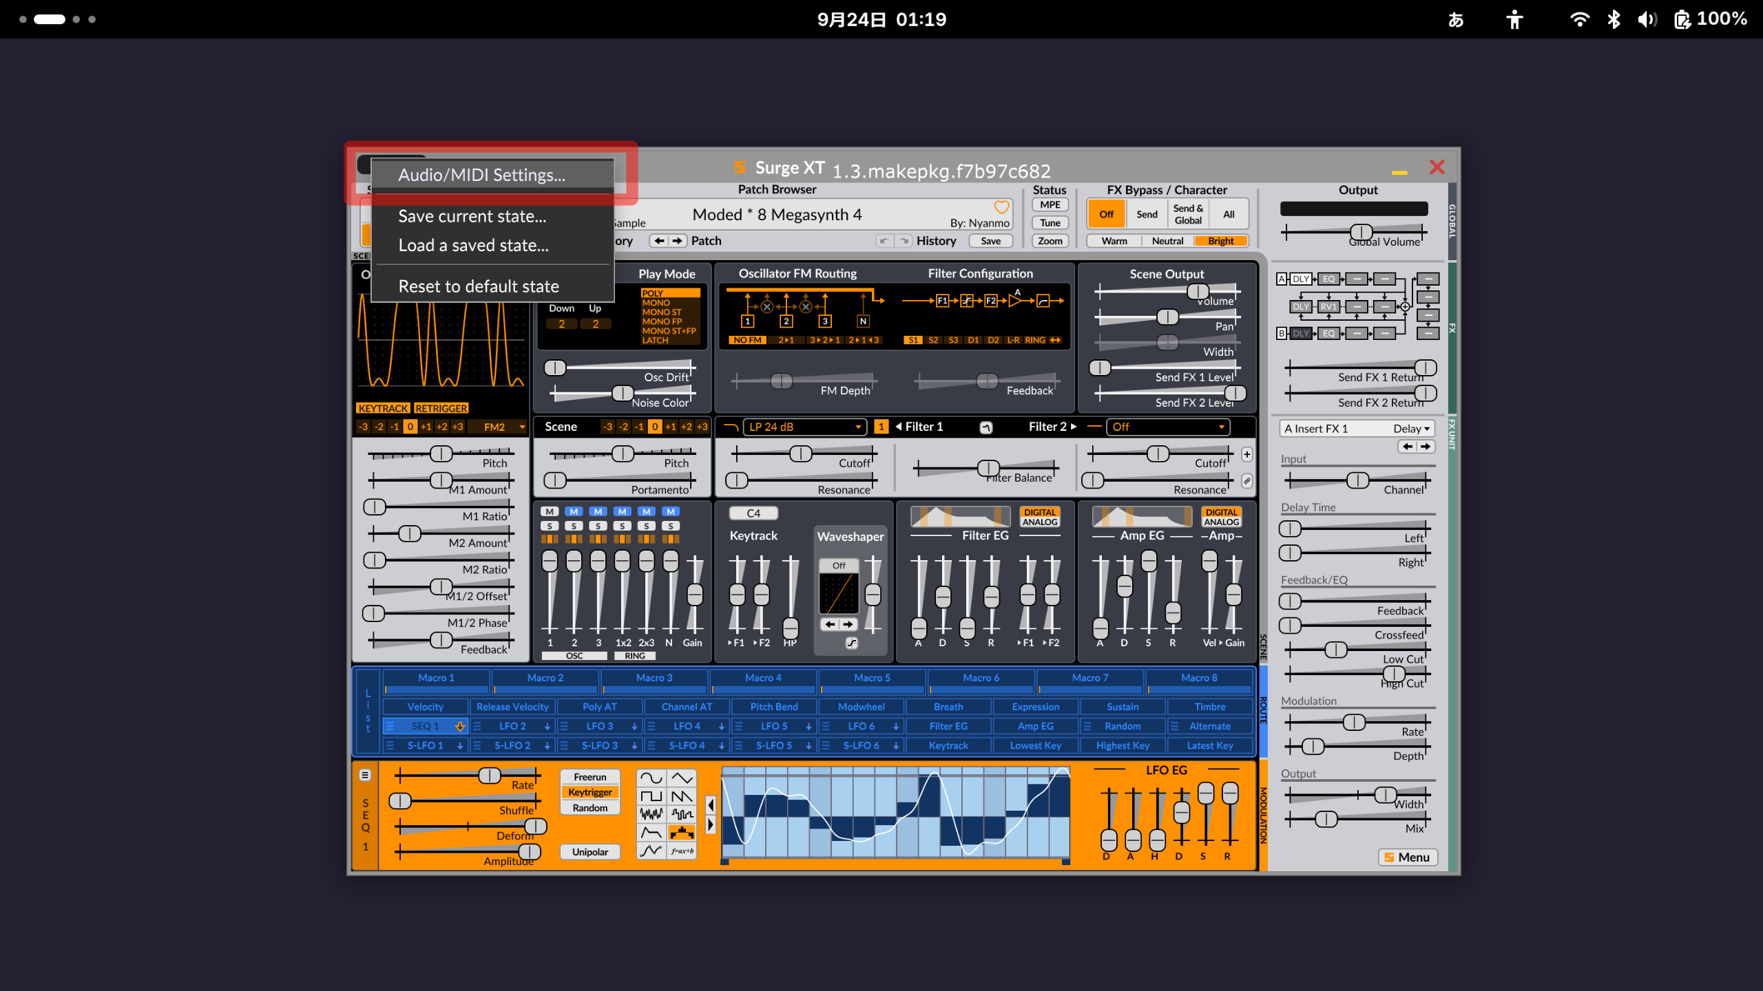Click the Menu button at bottom right
This screenshot has width=1763, height=991.
[x=1408, y=857]
